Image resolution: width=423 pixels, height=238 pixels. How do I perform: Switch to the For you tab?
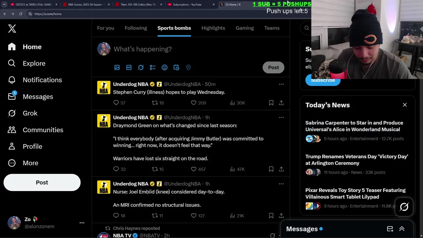pos(105,28)
